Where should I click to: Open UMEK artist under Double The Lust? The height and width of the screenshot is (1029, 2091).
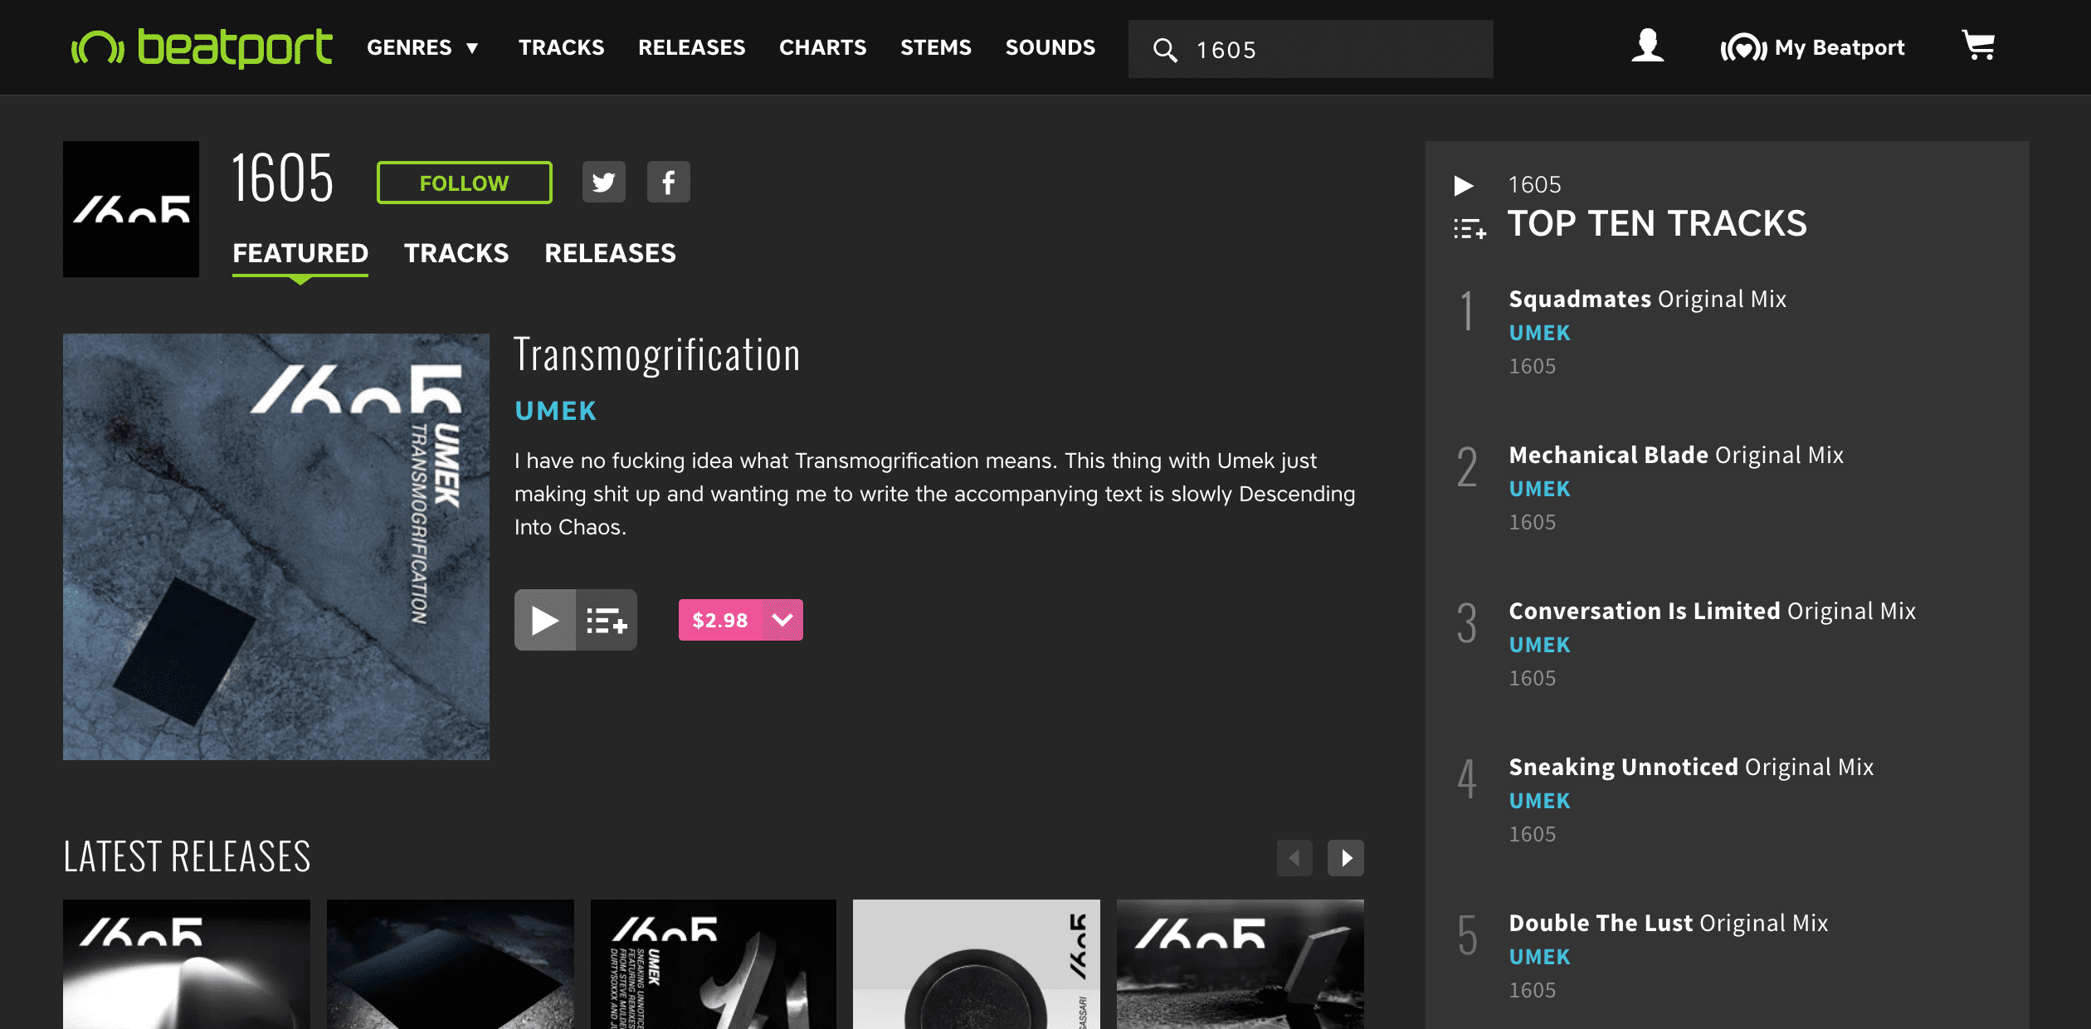click(x=1539, y=957)
